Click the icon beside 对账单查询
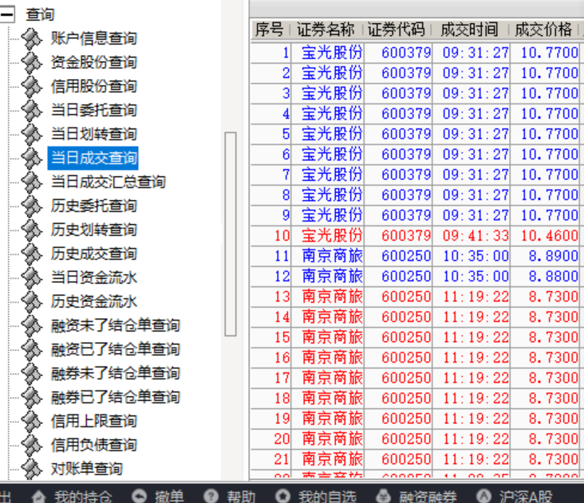Viewport: 584px width, 503px height. (x=32, y=469)
